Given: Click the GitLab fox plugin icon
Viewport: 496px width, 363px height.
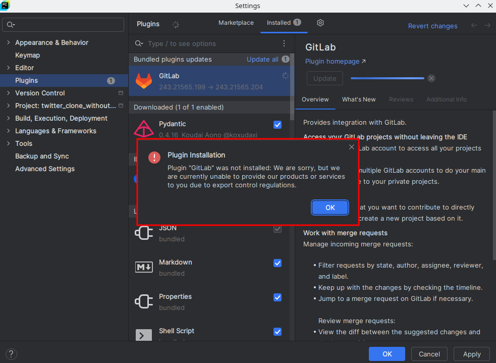Looking at the screenshot, I should (144, 81).
